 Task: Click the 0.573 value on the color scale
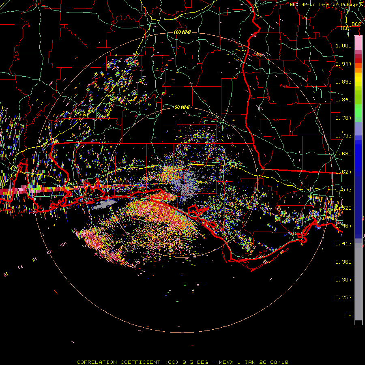tap(344, 190)
